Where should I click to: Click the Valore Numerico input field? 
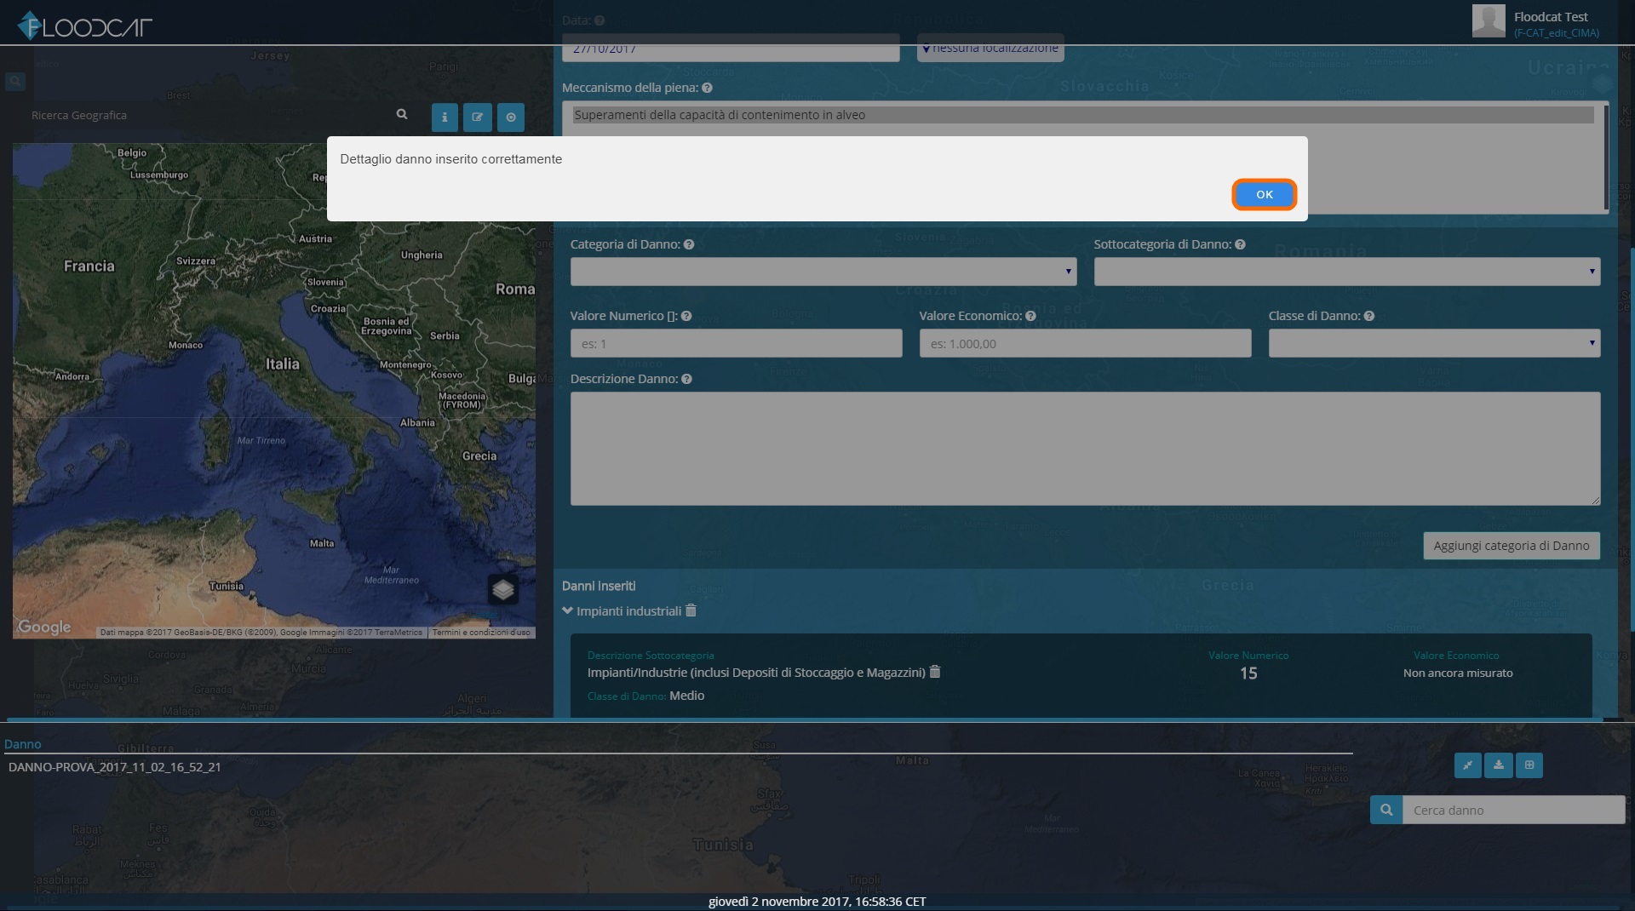pos(736,343)
